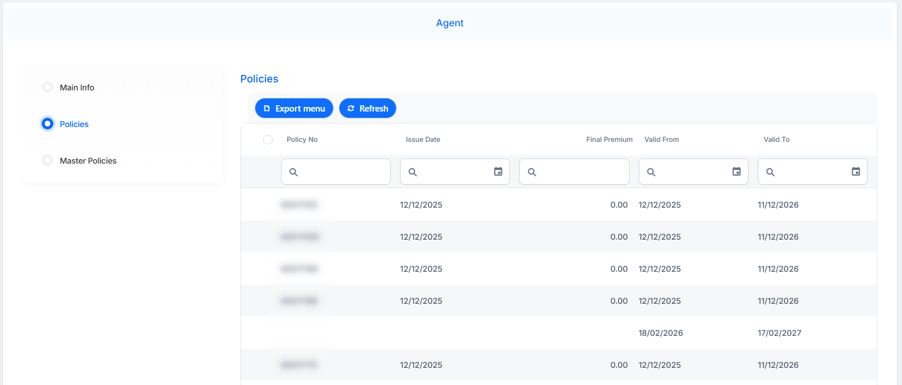902x385 pixels.
Task: Sort by Policy No column header
Action: point(302,140)
